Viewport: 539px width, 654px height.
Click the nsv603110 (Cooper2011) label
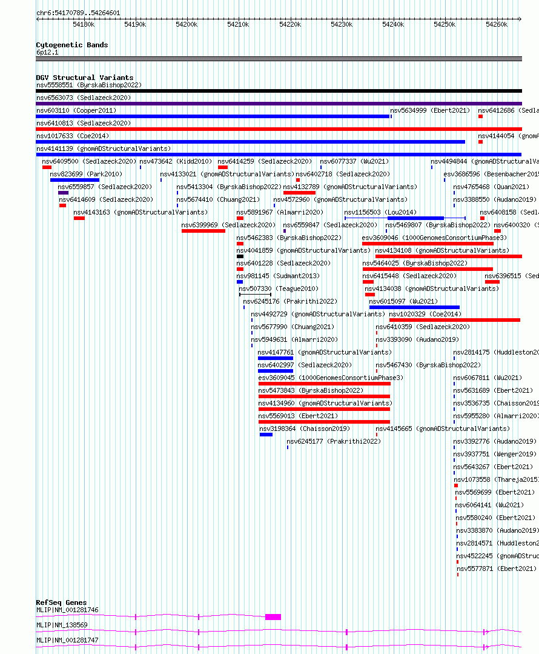76,110
